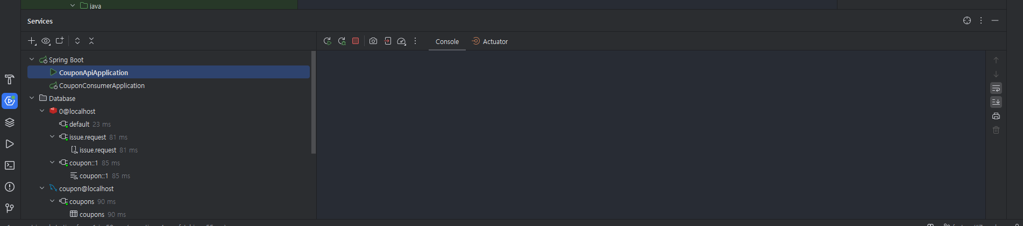Select the CouponApiApplication run configuration
1023x226 pixels.
pos(168,72)
